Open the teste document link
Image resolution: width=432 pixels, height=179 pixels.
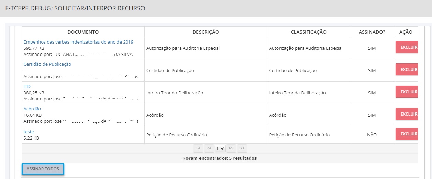29,132
